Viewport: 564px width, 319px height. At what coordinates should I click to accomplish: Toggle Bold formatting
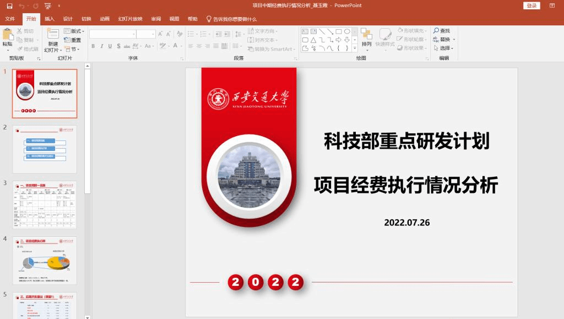[x=93, y=46]
